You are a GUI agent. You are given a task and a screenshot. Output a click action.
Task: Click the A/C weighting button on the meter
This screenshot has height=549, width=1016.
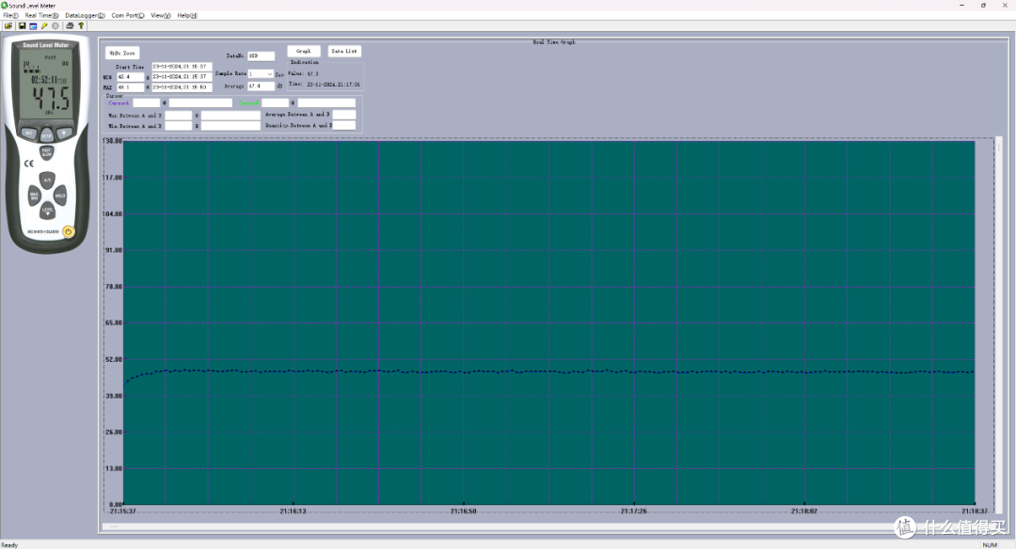[47, 180]
